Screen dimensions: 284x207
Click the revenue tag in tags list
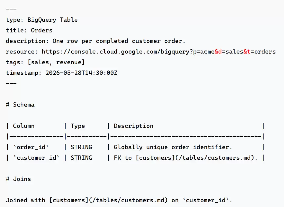(68, 62)
